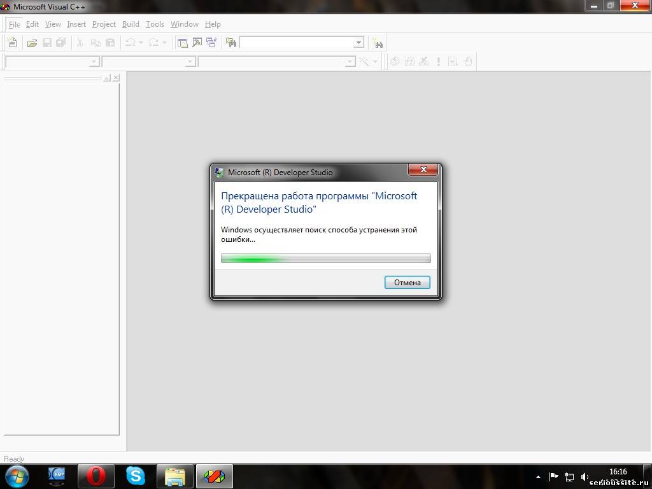This screenshot has width=652, height=489.
Task: Open the Edit menu
Action: (32, 24)
